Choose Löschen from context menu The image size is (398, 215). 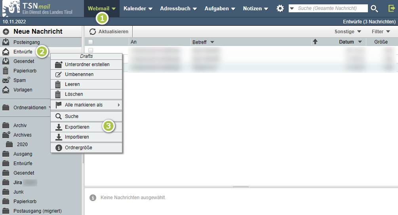(86, 94)
